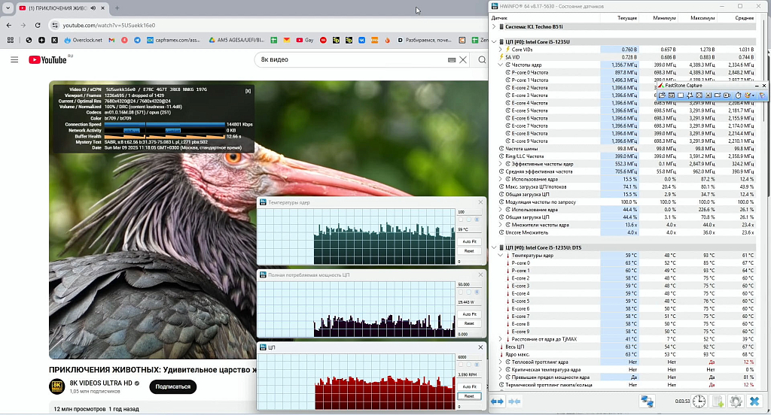Click the Подписаться subscribe button
Viewport: 771px width, 415px height.
[172, 386]
